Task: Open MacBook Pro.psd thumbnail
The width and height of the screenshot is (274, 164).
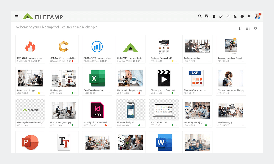Action: click(x=164, y=110)
